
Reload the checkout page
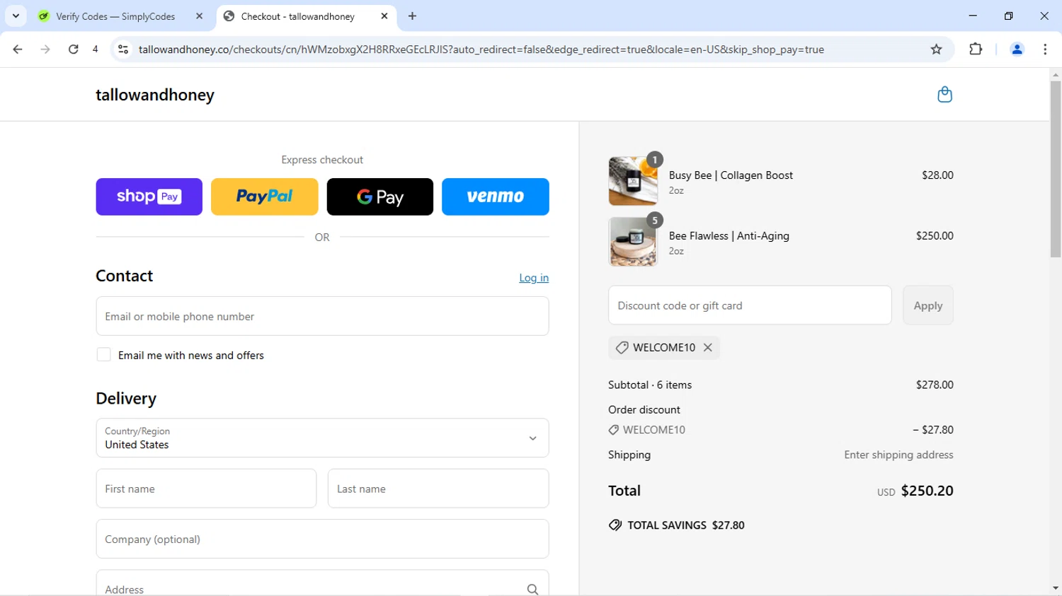[x=73, y=49]
